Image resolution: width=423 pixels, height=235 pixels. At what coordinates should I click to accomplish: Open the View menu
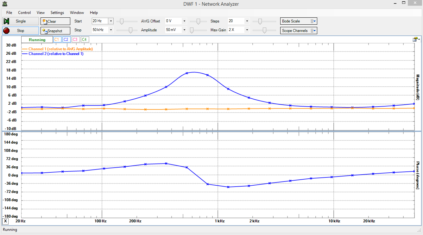point(41,13)
